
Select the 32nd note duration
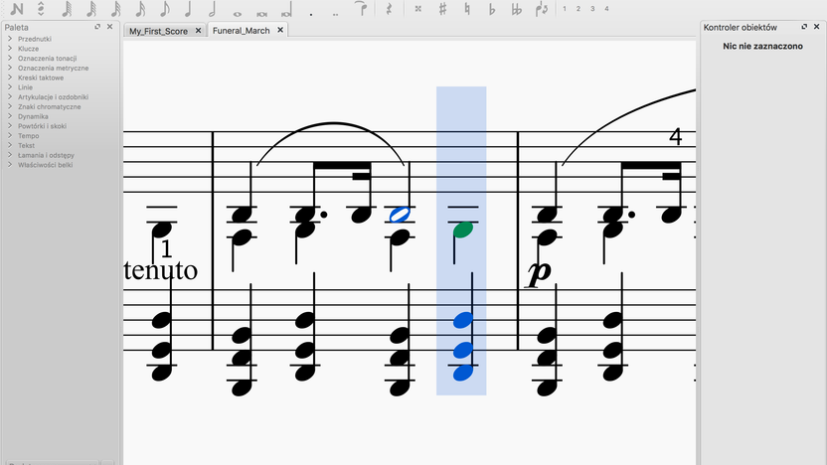pyautogui.click(x=115, y=8)
